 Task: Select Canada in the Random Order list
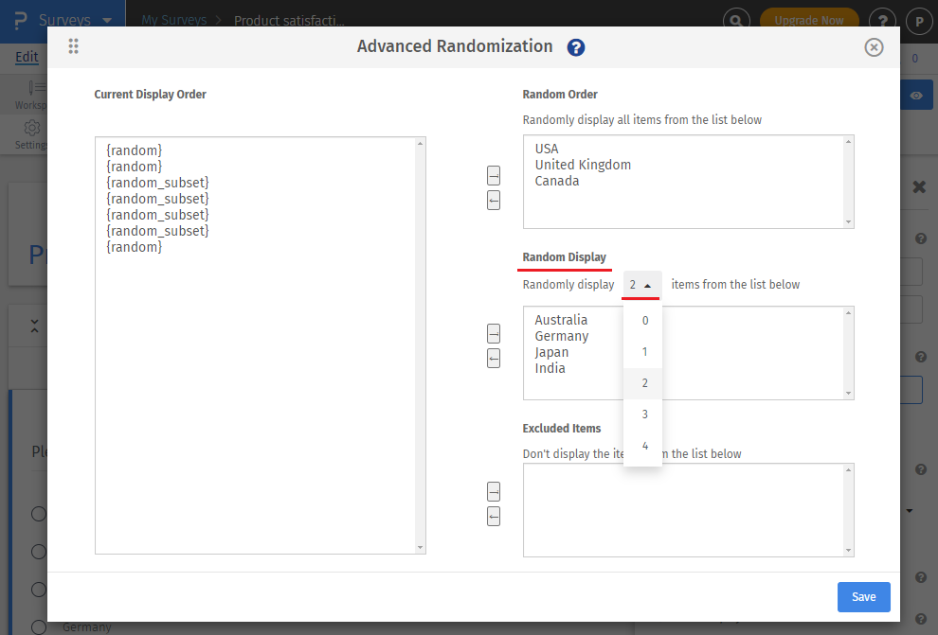(558, 180)
